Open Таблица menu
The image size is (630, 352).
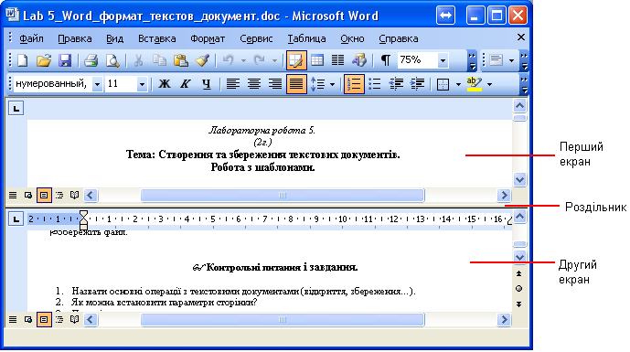point(306,38)
